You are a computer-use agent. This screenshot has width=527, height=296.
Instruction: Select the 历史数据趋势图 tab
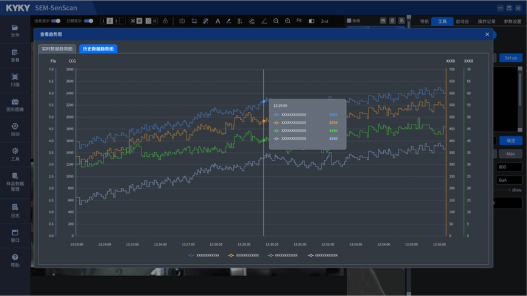click(x=98, y=49)
